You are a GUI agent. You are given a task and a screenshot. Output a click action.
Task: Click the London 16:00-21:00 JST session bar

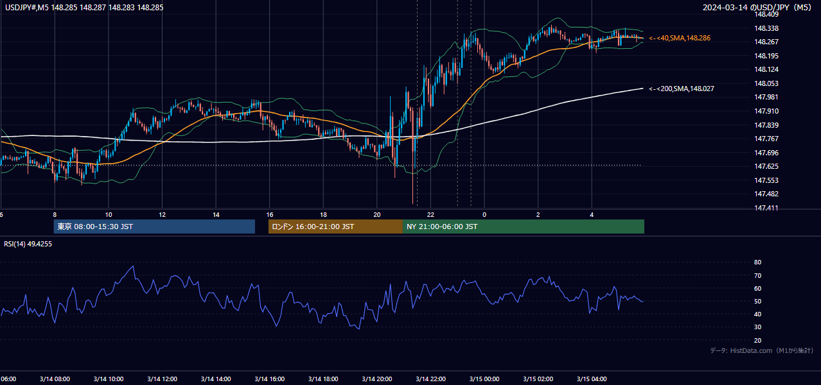335,227
